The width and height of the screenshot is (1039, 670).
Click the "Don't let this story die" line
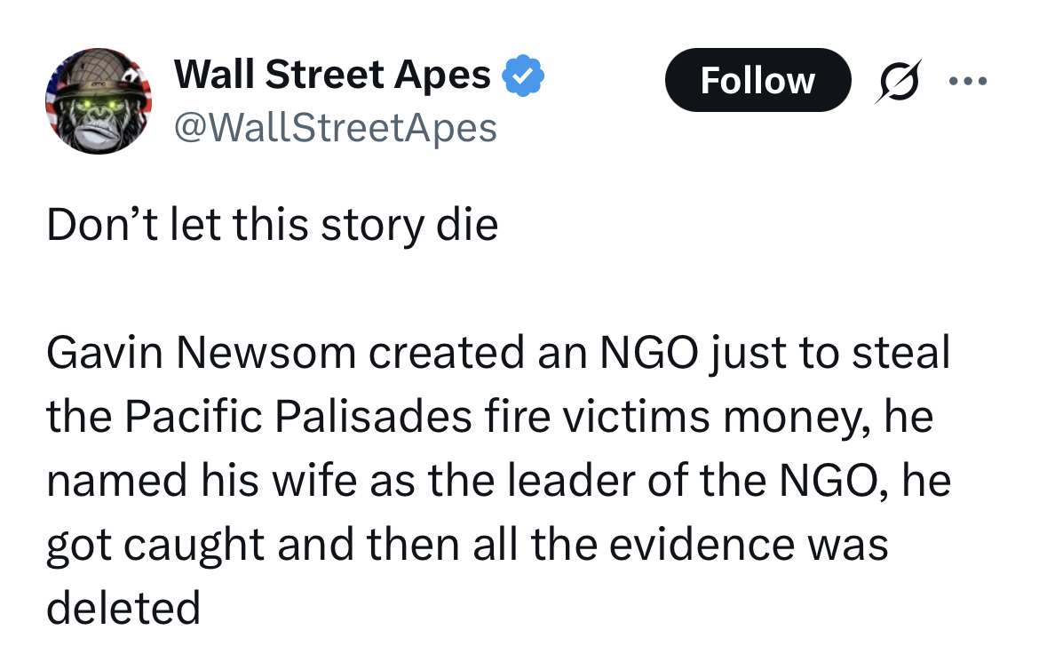click(x=272, y=226)
